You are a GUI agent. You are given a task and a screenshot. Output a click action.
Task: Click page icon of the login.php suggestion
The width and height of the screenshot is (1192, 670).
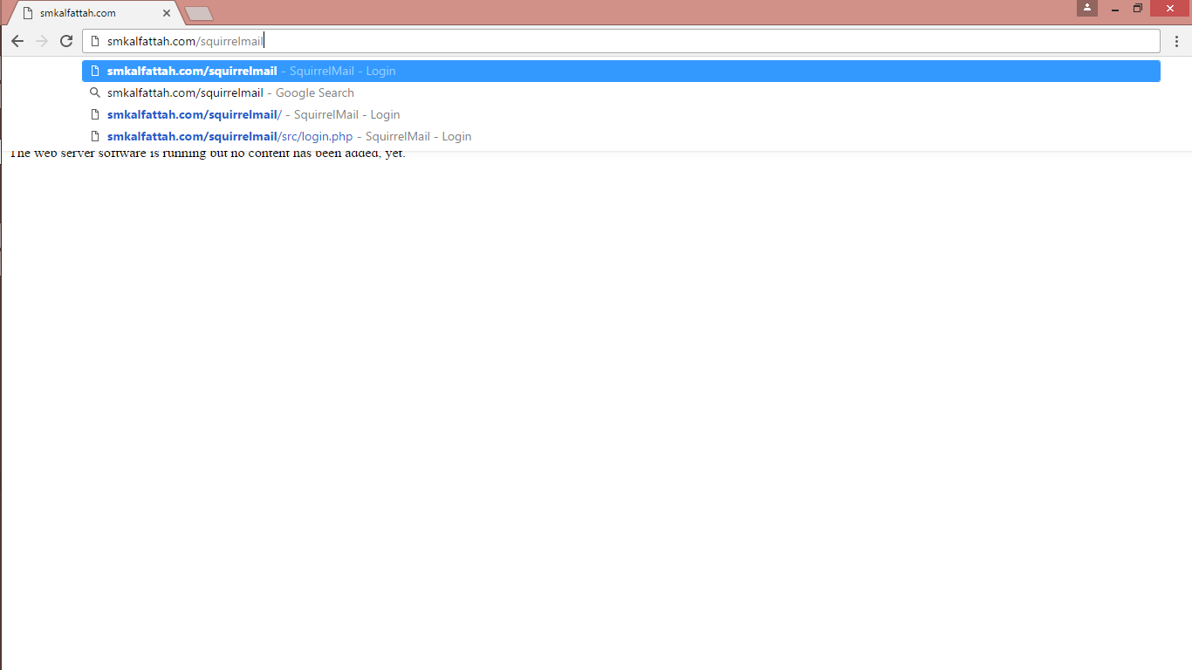point(95,136)
